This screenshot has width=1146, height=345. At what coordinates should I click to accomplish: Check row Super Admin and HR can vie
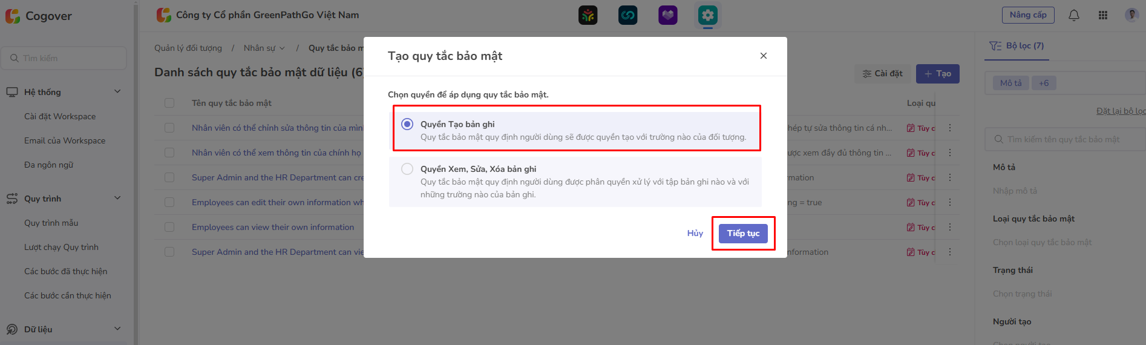click(x=169, y=252)
